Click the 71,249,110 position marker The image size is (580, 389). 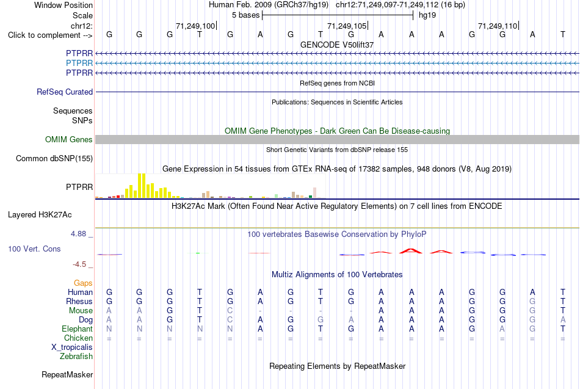[498, 26]
